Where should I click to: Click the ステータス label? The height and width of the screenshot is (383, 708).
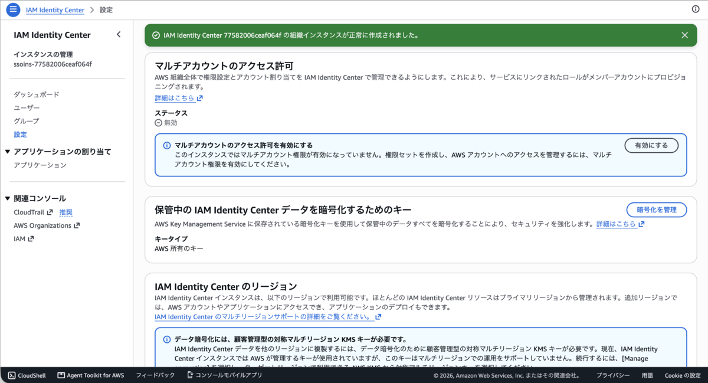tap(171, 113)
